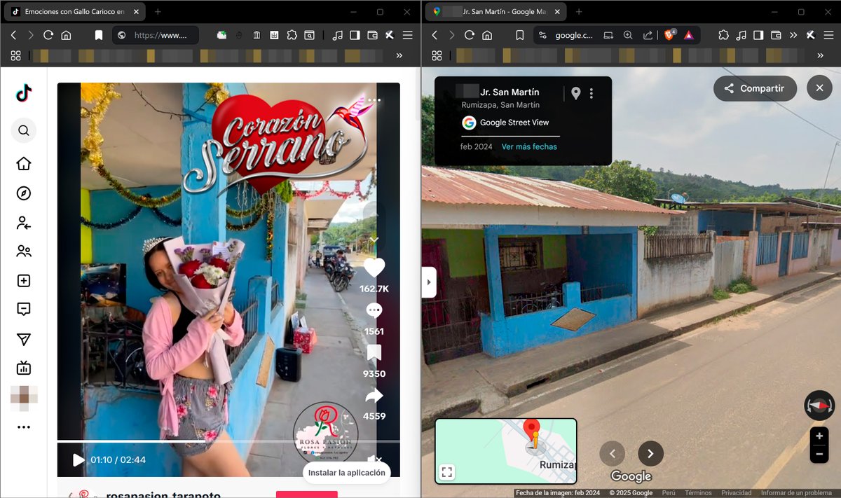Open TikTok activity inbox icon
Screen dimensions: 841x498
coord(24,309)
